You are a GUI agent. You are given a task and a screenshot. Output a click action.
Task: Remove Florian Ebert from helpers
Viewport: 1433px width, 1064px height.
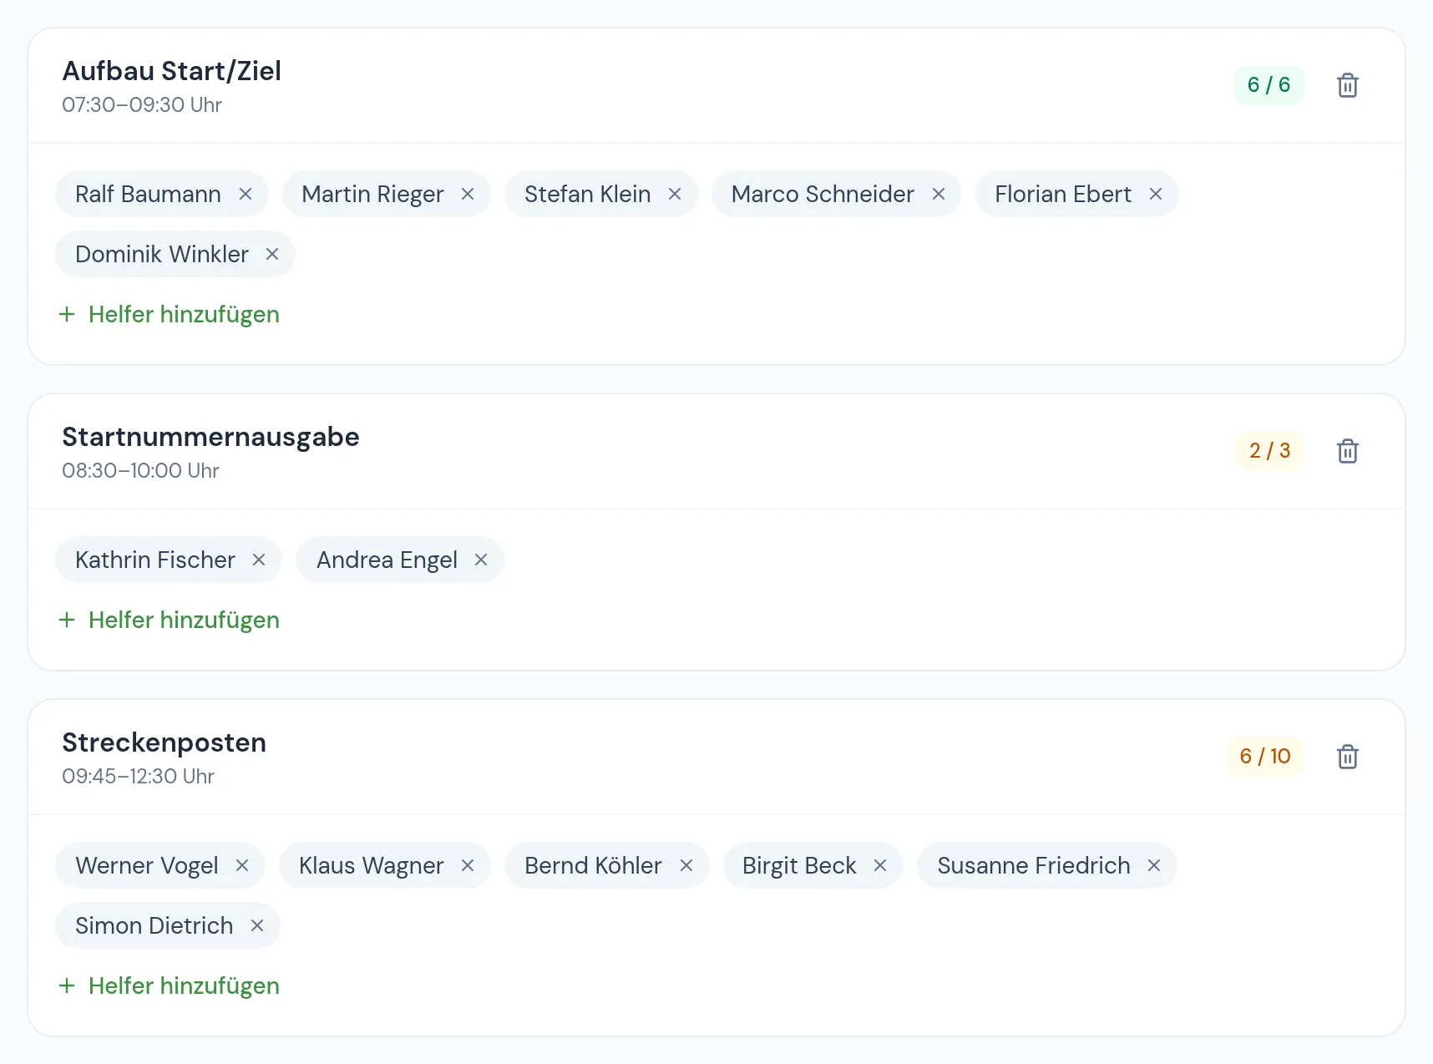pos(1156,194)
